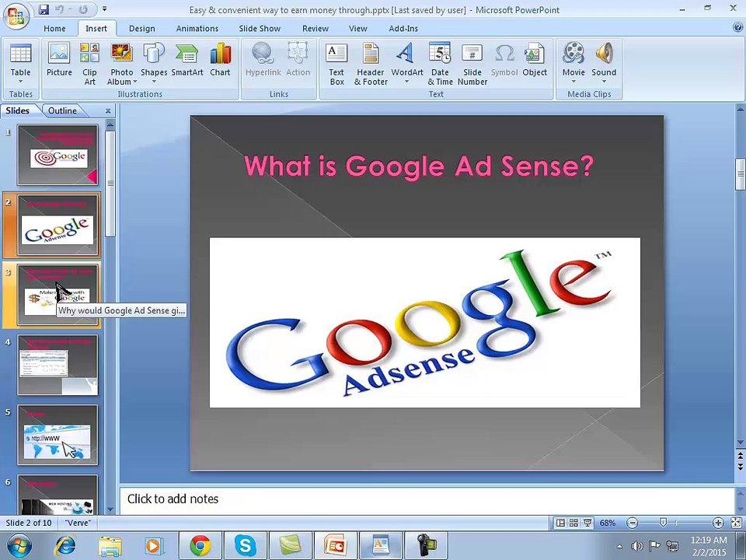Switch to Normal view in status bar
746x560 pixels.
click(560, 523)
